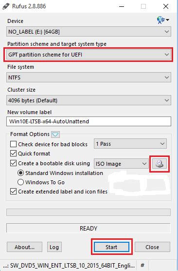Click the Rufus USB drive title icon
The image size is (178, 271).
click(6, 6)
